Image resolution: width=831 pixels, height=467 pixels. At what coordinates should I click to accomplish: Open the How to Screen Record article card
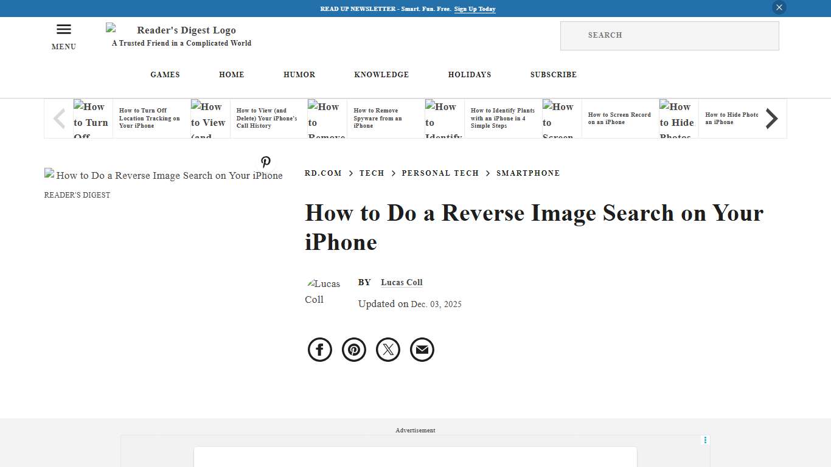pyautogui.click(x=619, y=118)
